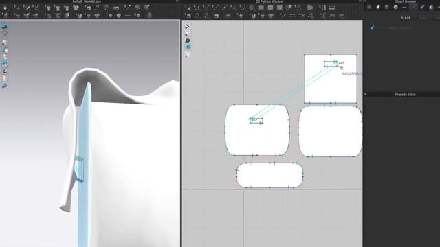The image size is (440, 247).
Task: Select the right rounded pattern piece in 2D window
Action: 330,131
